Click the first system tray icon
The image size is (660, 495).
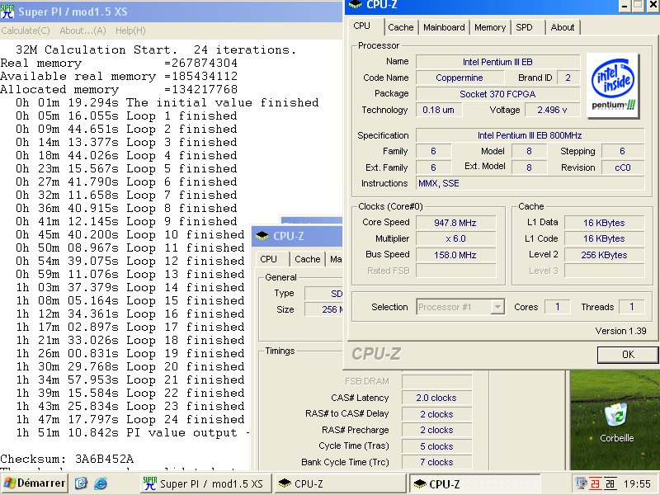tap(582, 483)
